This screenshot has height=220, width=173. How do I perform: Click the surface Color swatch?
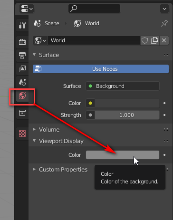tap(127, 103)
